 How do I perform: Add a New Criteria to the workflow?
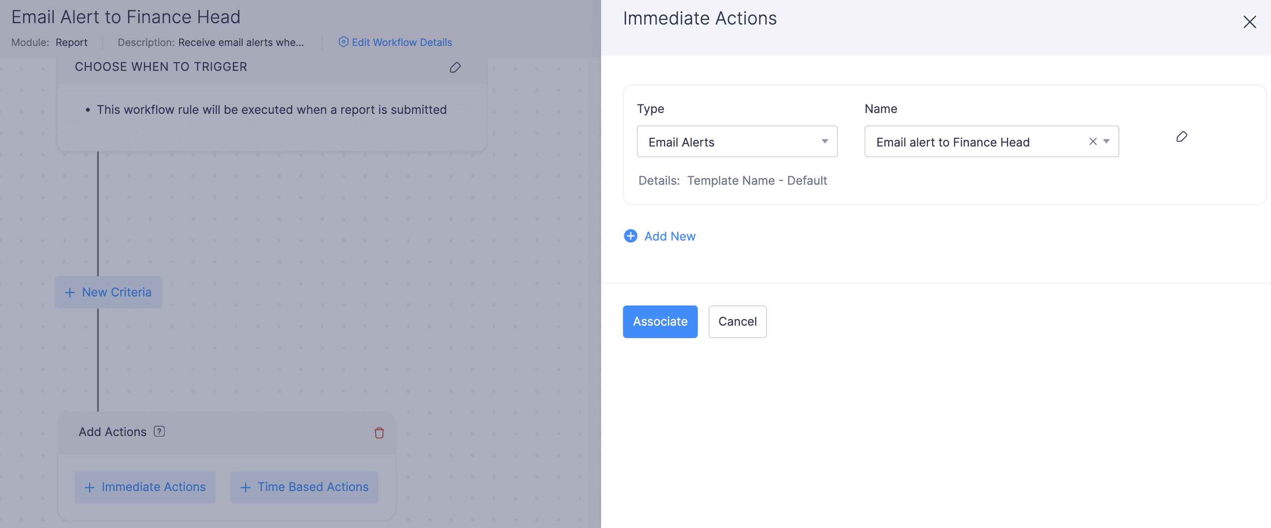[108, 292]
